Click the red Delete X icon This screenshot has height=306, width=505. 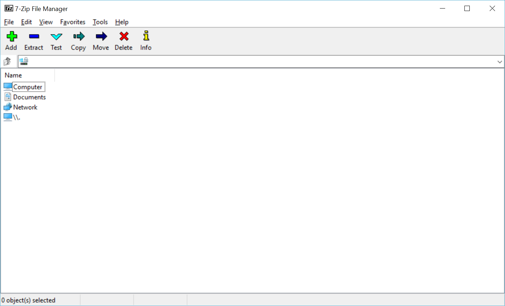[x=124, y=36]
